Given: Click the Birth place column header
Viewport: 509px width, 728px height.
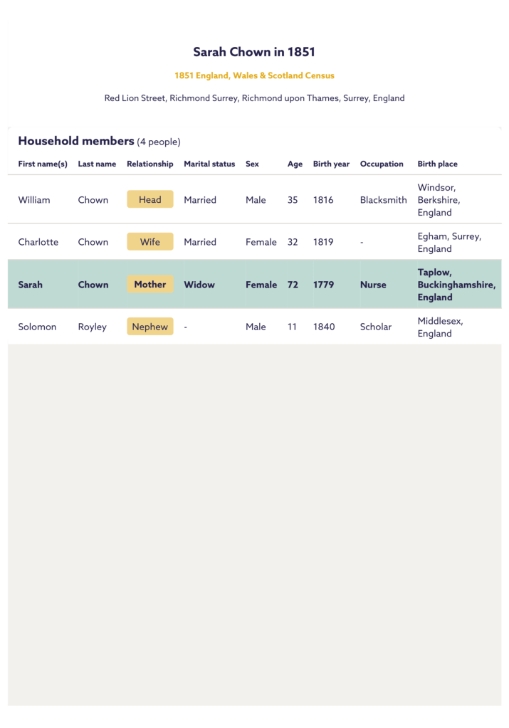Looking at the screenshot, I should click(437, 164).
